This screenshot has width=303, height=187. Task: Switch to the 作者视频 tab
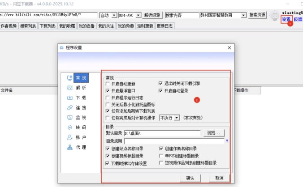9,26
